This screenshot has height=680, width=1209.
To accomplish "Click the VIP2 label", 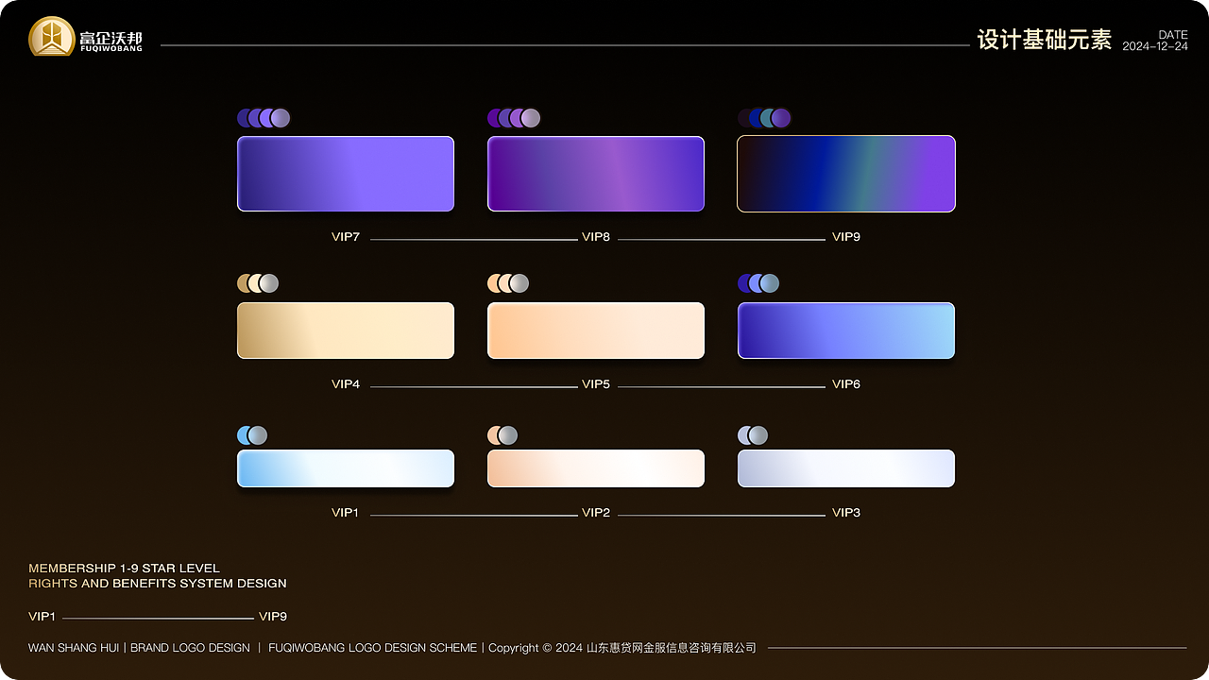I will pos(596,513).
